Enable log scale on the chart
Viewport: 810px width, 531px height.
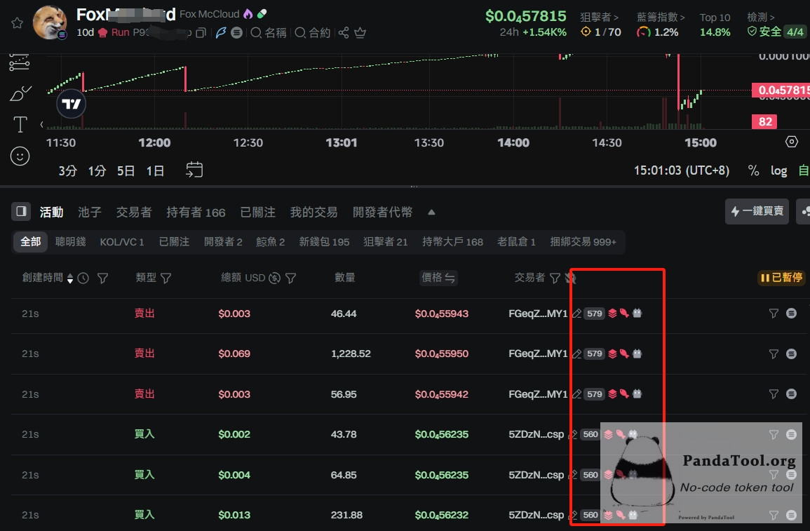click(778, 170)
